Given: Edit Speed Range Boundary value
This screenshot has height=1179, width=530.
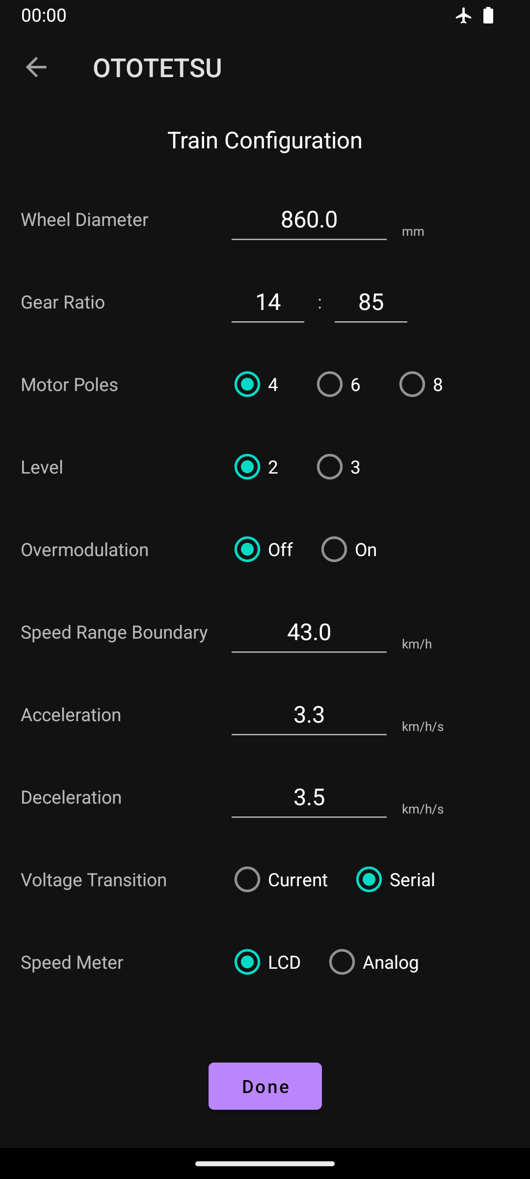Looking at the screenshot, I should tap(309, 633).
